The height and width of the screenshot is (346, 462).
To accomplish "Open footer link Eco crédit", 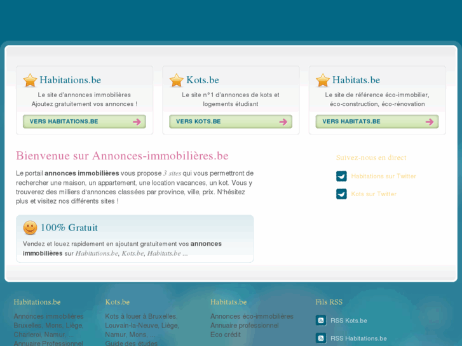I will pos(226,335).
